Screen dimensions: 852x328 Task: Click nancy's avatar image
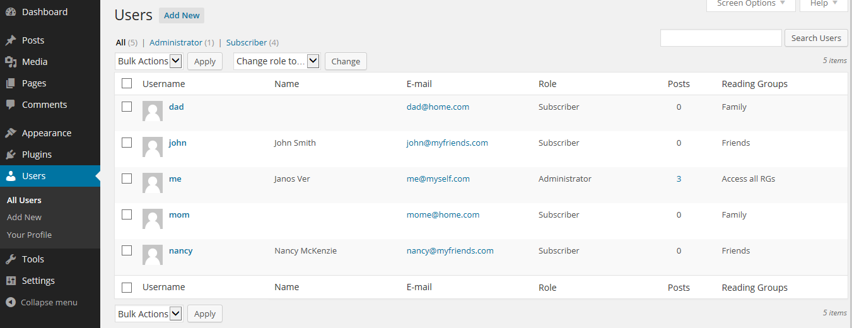coord(153,255)
